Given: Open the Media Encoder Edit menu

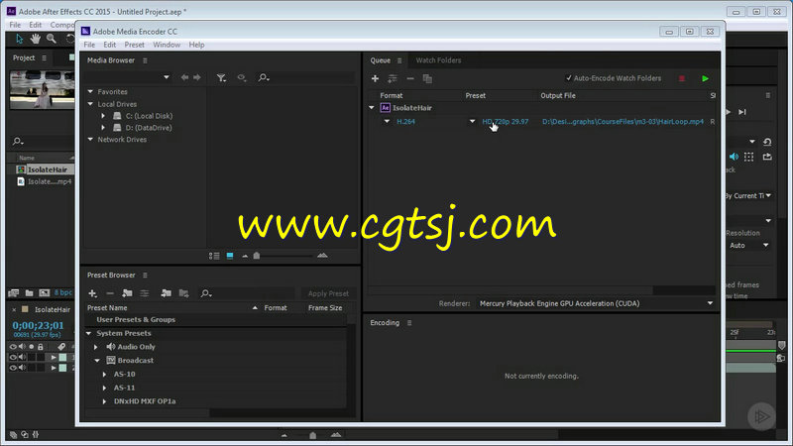Looking at the screenshot, I should coord(110,45).
